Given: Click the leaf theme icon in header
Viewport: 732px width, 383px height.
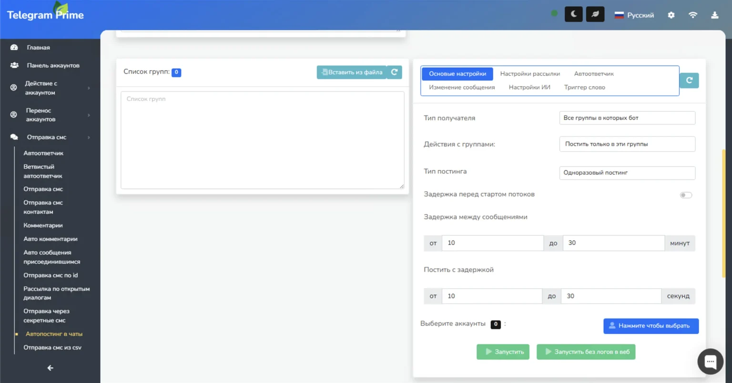Looking at the screenshot, I should tap(595, 14).
